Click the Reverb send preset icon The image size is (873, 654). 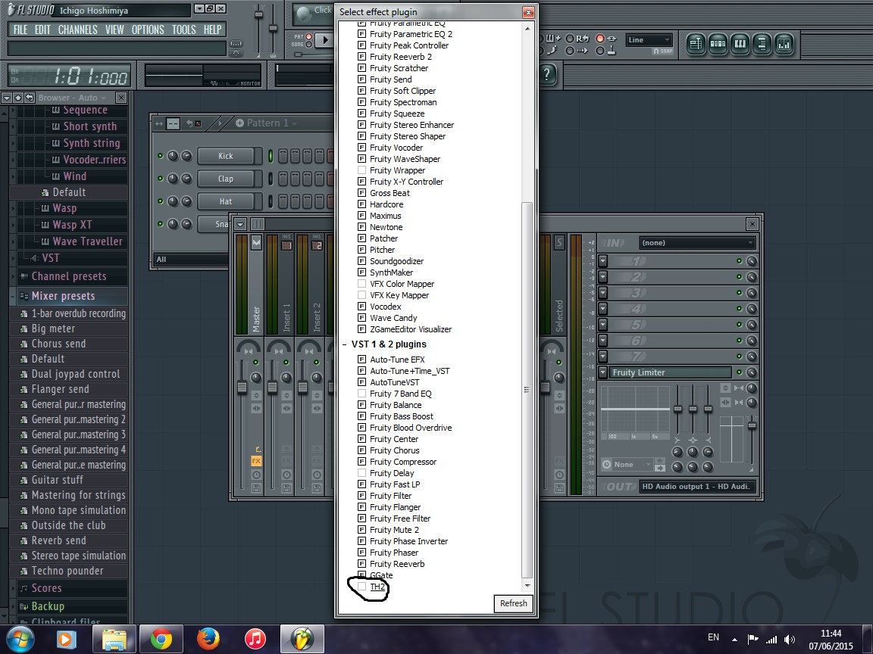pos(23,540)
